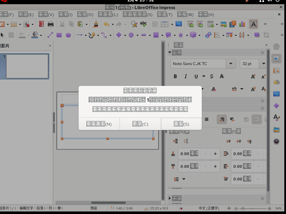This screenshot has height=214, width=286.
Task: Toggle Strikethrough in the sidebar
Action: pos(212,76)
